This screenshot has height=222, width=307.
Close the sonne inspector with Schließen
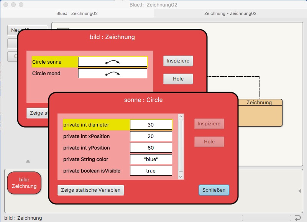tap(214, 190)
